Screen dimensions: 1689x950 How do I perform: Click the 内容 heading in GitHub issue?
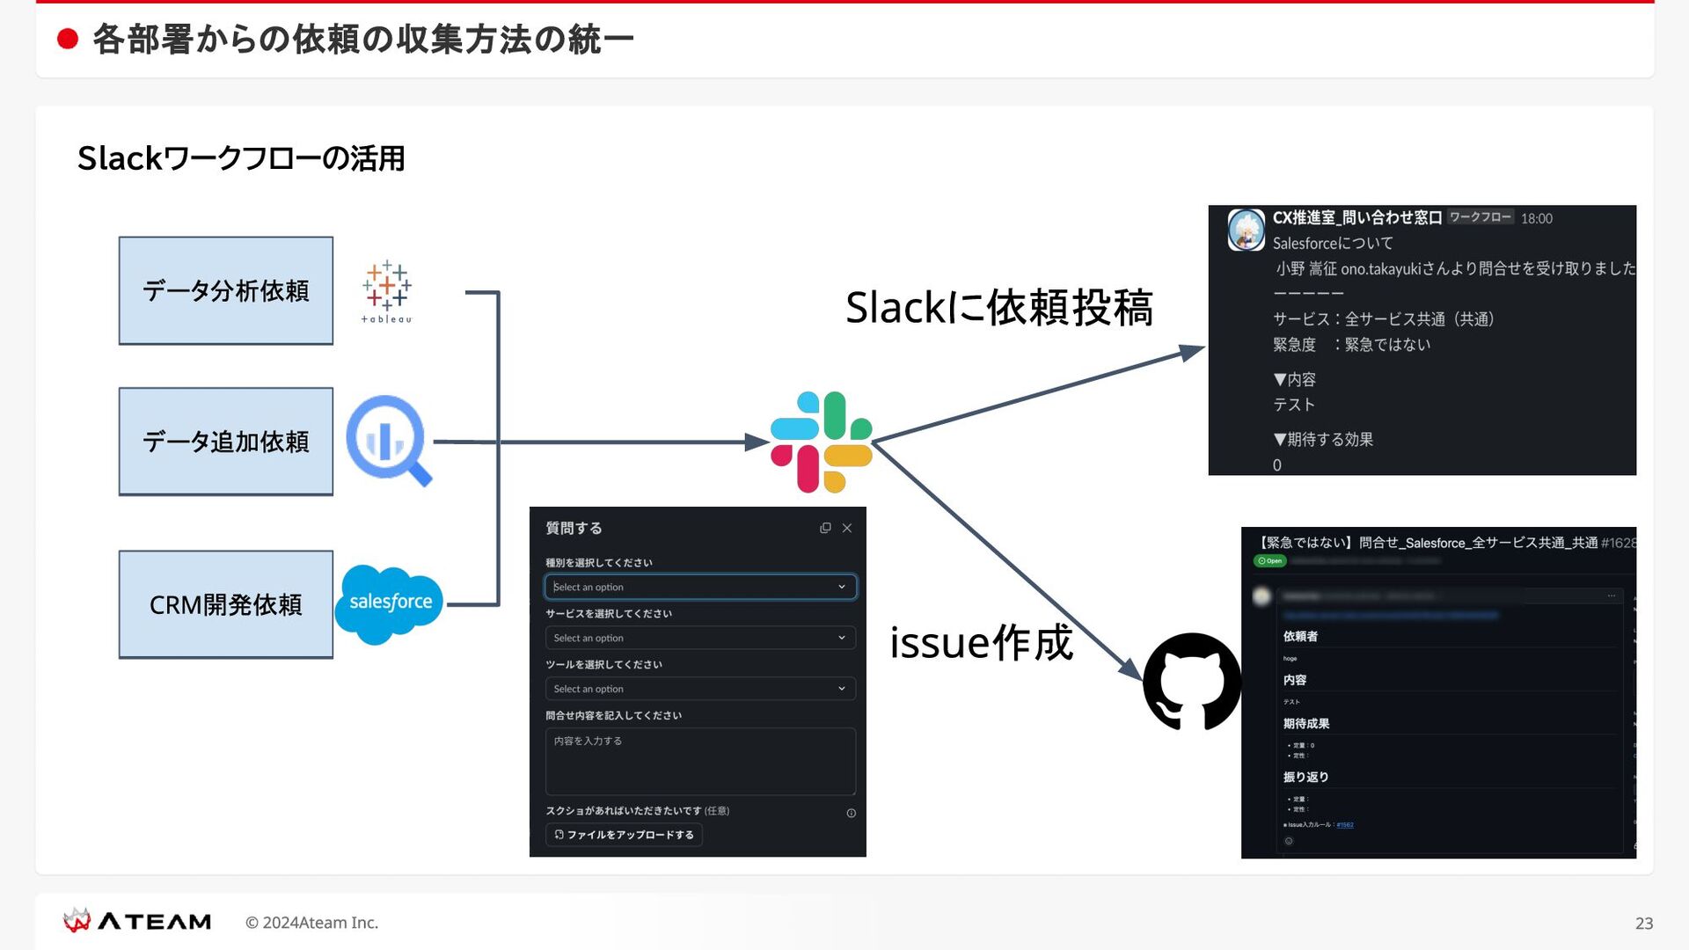pyautogui.click(x=1294, y=680)
